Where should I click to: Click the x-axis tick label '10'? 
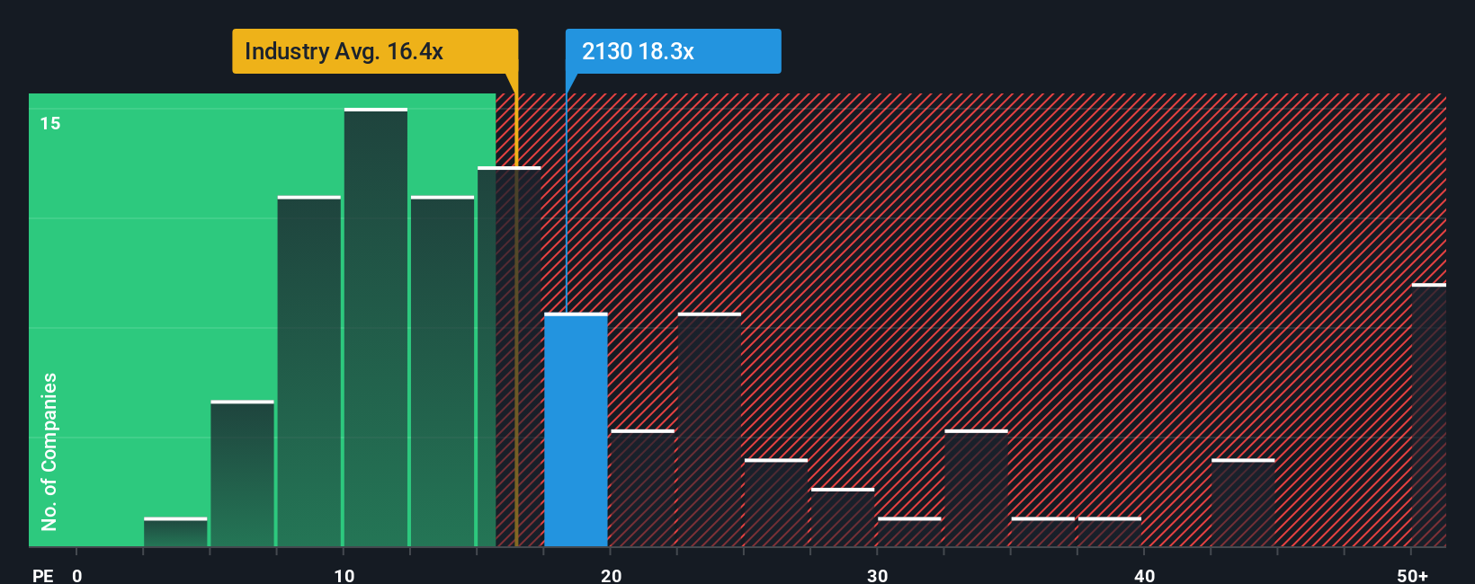tap(344, 575)
